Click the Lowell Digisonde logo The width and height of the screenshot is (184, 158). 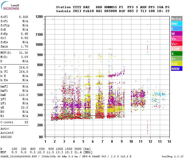pos(10,6)
